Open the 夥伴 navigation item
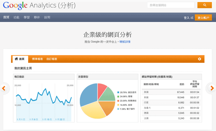This screenshot has width=216, height=131. click(x=37, y=17)
